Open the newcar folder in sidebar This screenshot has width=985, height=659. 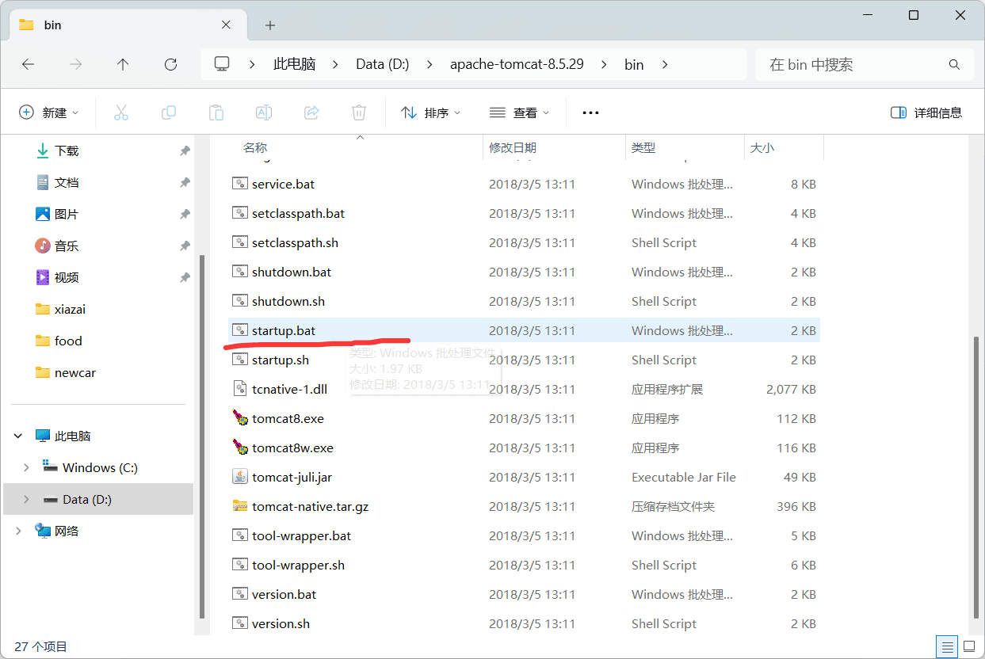[x=75, y=372]
